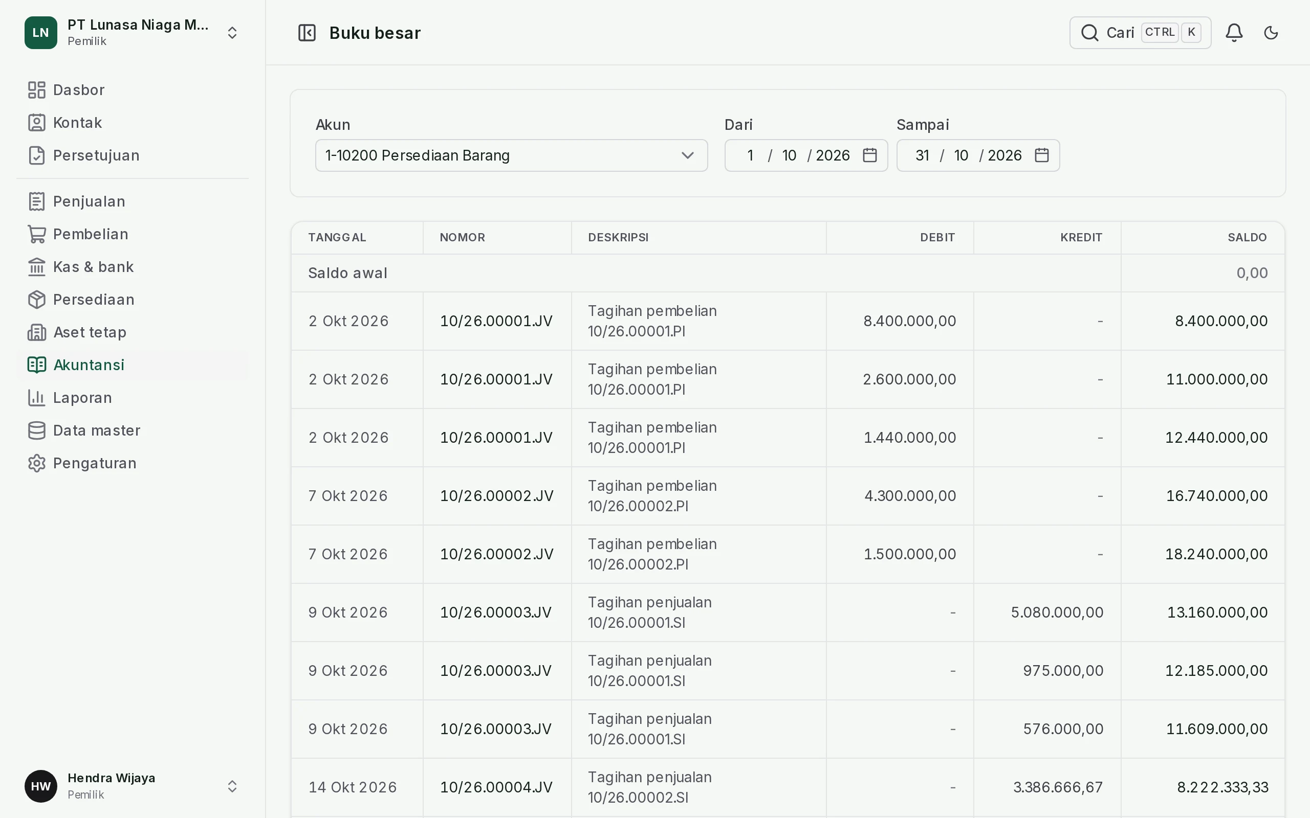1310x818 pixels.
Task: Click the Kas & bank icon
Action: click(x=37, y=267)
